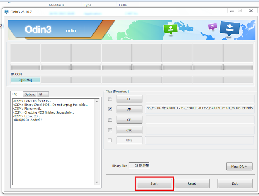Click the CSC file button
The width and height of the screenshot is (259, 196).
coord(129,130)
